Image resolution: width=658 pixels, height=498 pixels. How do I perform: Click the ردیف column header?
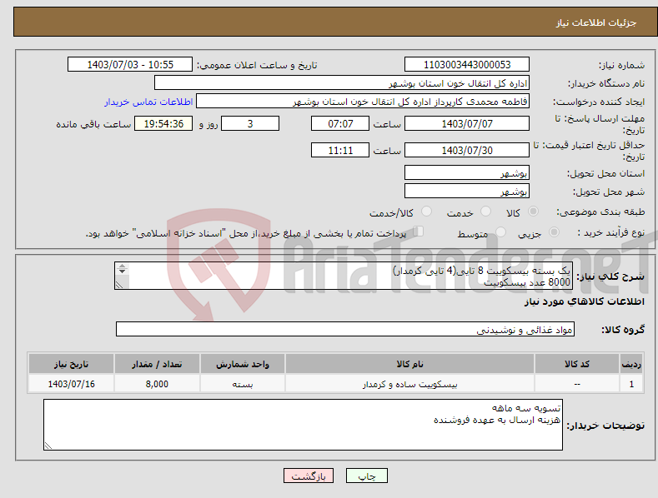631,364
